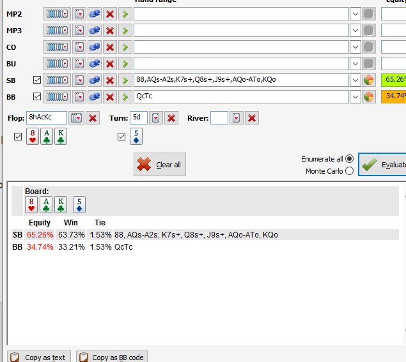This screenshot has height=362, width=406.
Task: Open BB range pie chart
Action: (369, 97)
